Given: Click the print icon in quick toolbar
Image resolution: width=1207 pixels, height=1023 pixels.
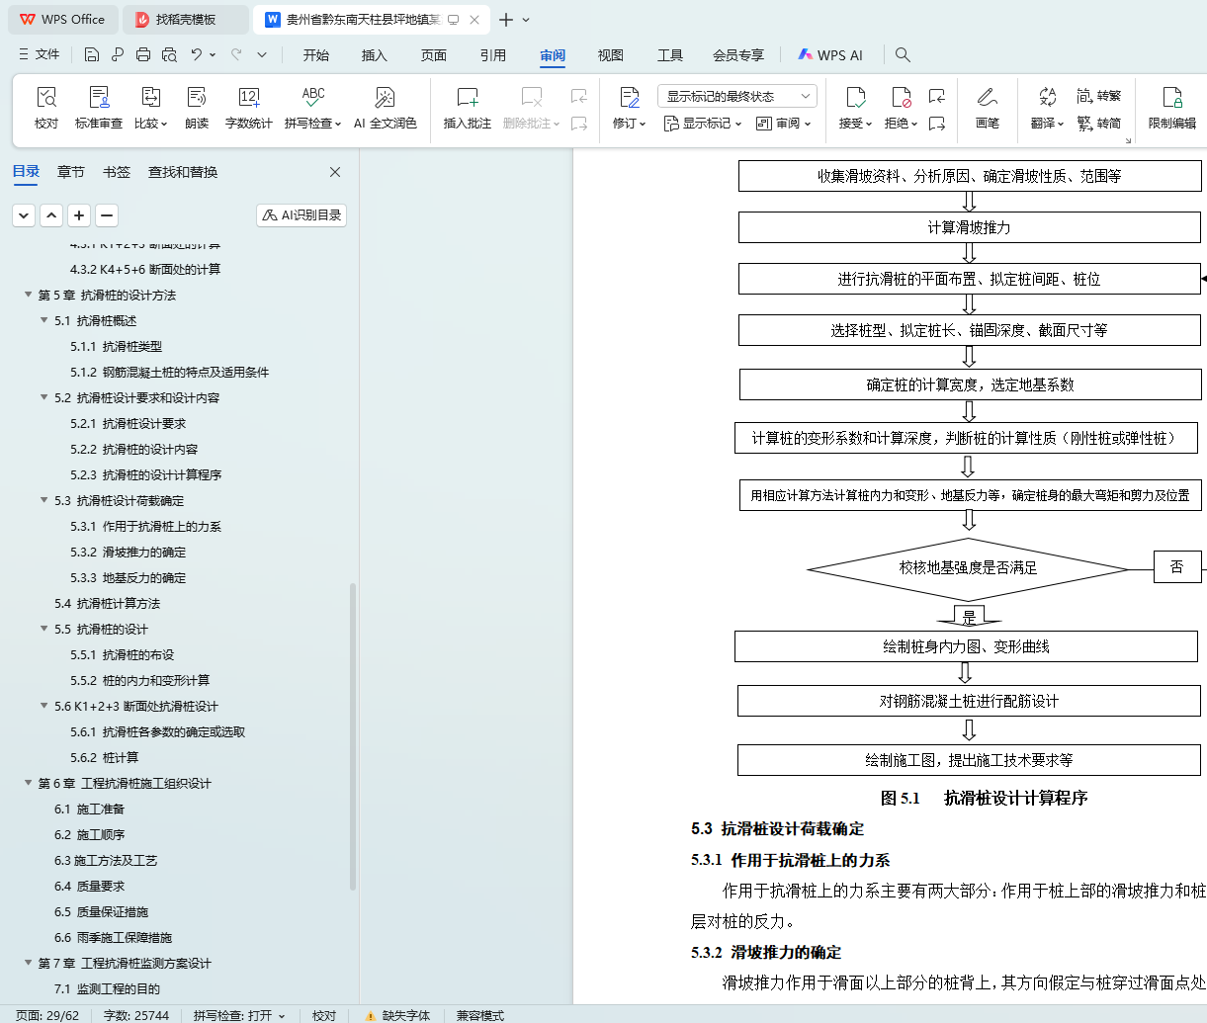Looking at the screenshot, I should tap(143, 54).
